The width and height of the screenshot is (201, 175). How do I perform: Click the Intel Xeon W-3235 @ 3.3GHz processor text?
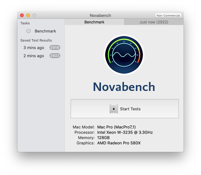125,132
